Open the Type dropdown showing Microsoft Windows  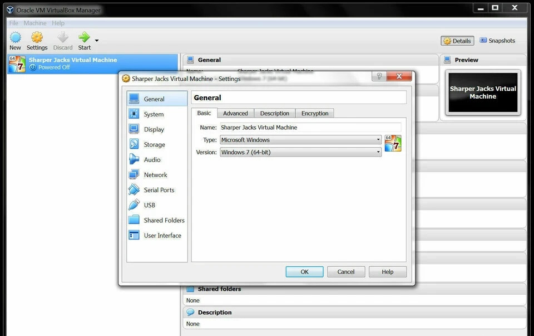pos(300,140)
